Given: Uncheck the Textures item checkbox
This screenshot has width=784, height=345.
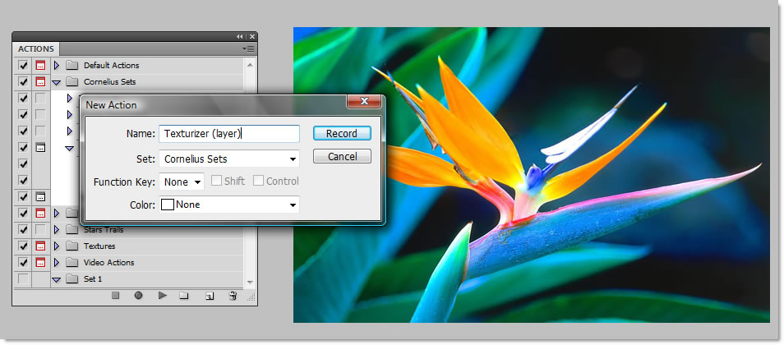Looking at the screenshot, I should click(23, 246).
